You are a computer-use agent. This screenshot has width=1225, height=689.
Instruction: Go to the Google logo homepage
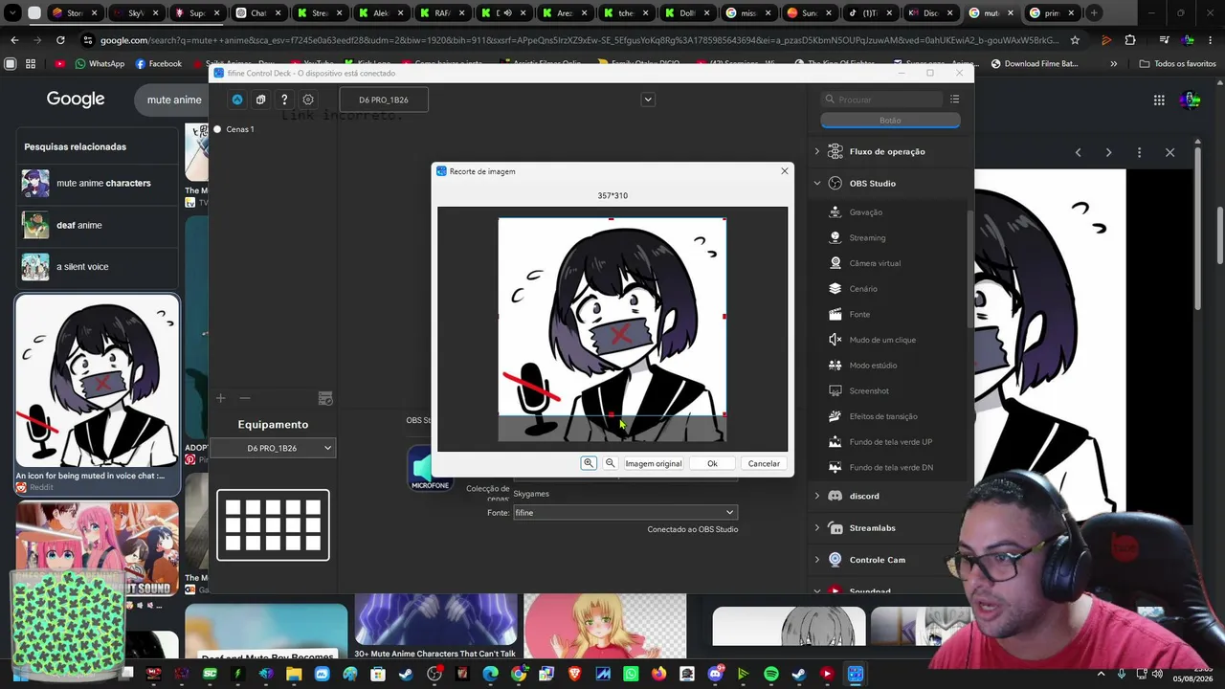click(76, 100)
